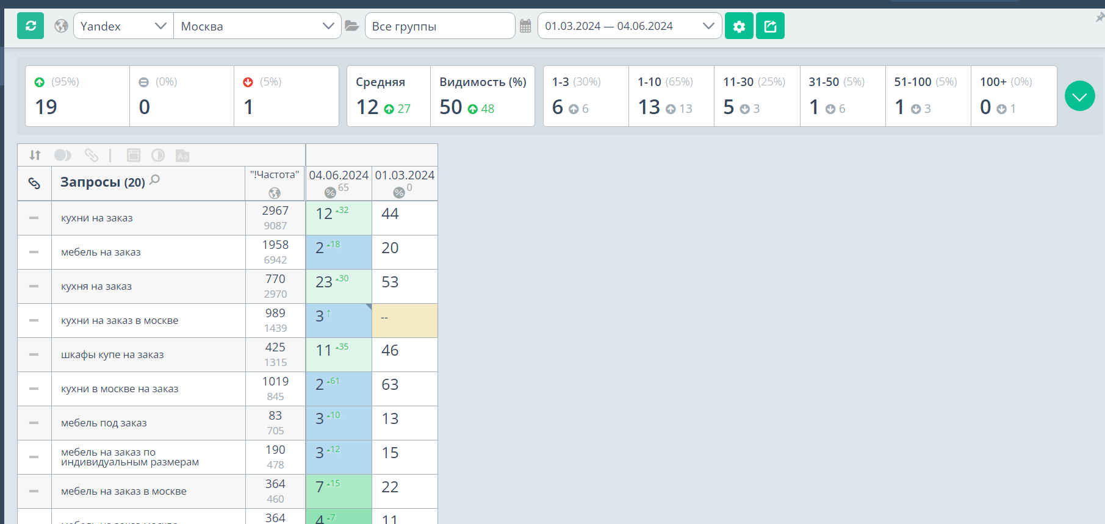
Task: Click percent icon under 04.06.2024
Action: [330, 193]
